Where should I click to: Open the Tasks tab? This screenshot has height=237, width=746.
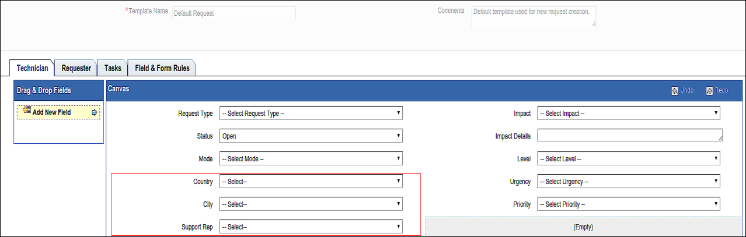(x=113, y=68)
